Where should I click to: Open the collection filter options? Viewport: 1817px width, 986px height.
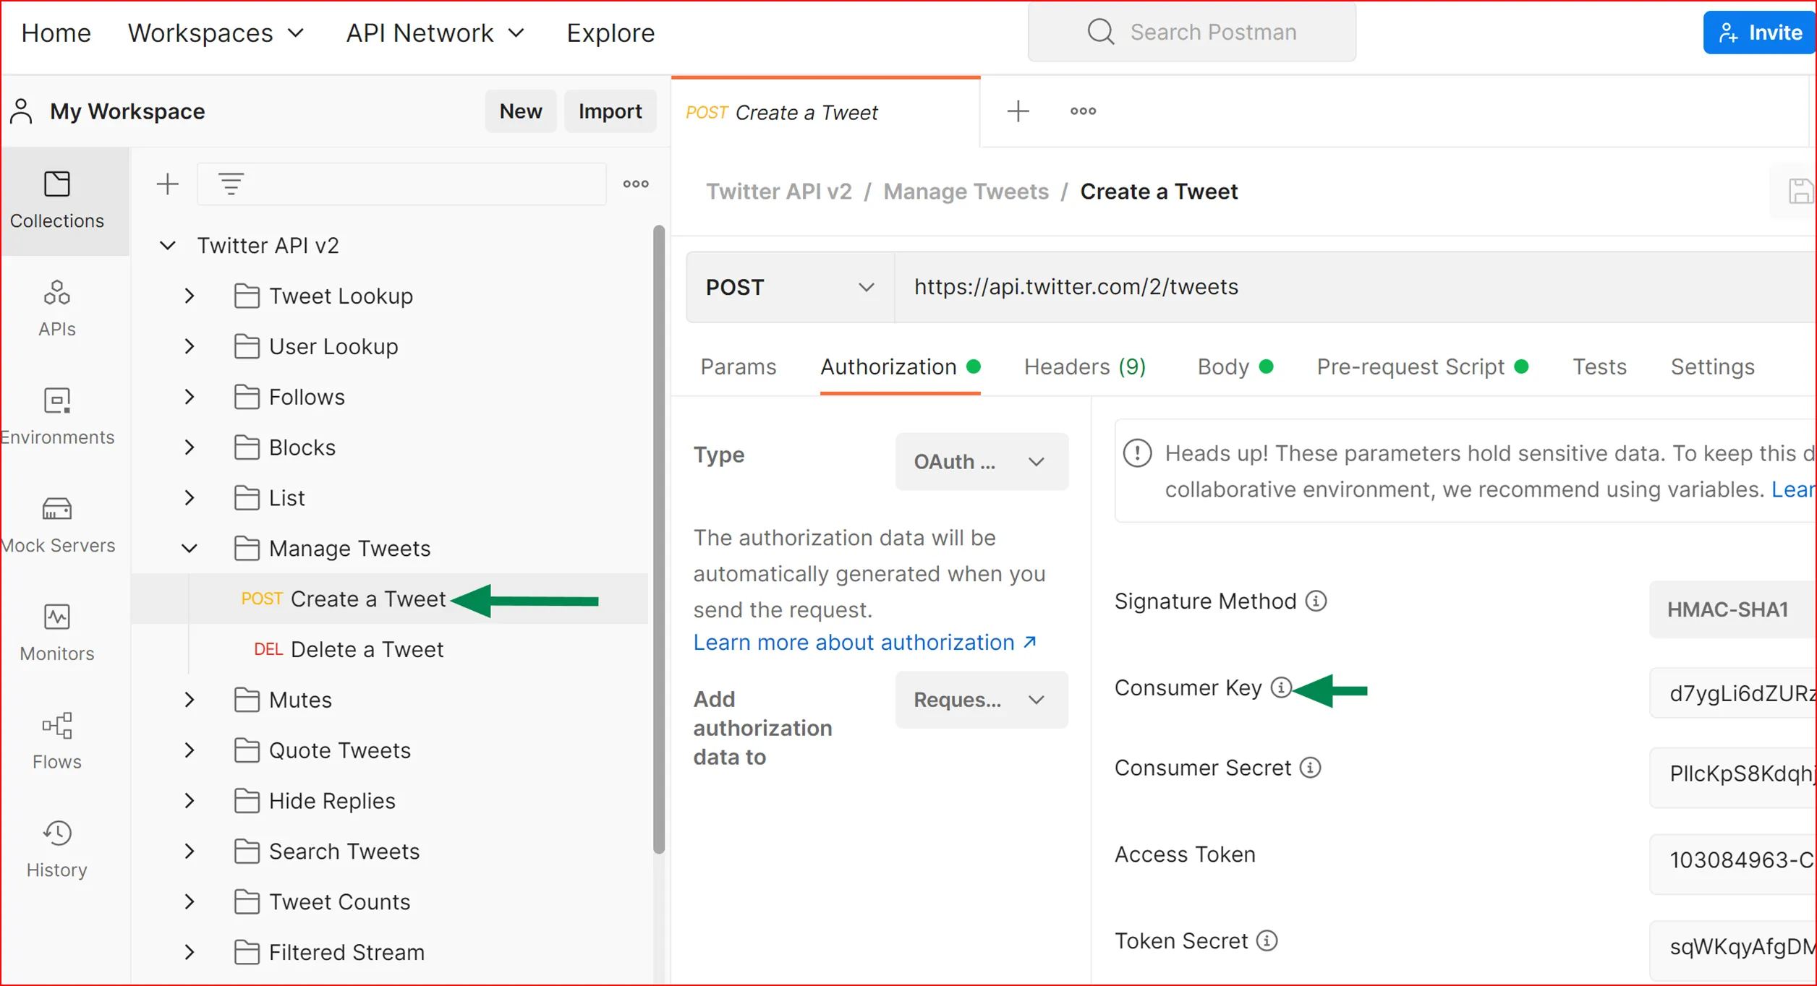(231, 184)
